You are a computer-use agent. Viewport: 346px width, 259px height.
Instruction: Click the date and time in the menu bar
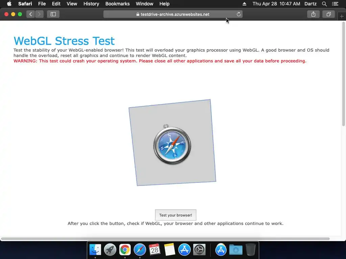point(276,4)
